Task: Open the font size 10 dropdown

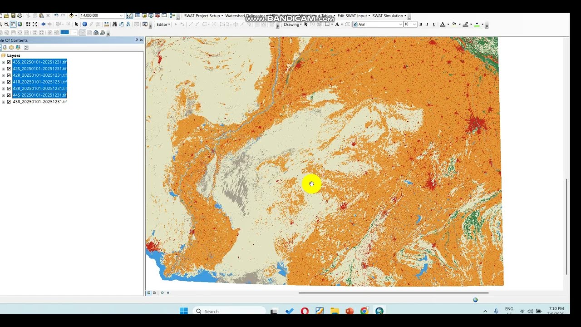Action: (414, 25)
